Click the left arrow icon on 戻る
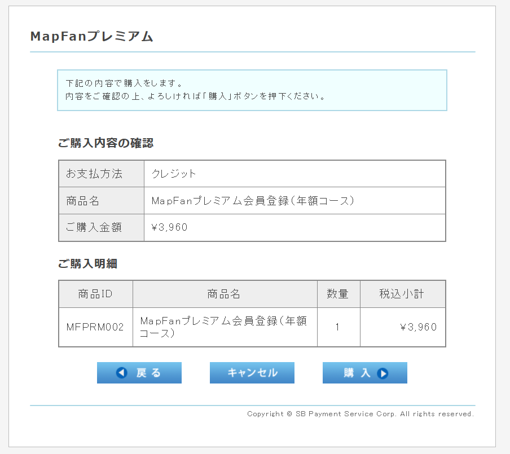Viewport: 510px width, 454px height. (122, 373)
